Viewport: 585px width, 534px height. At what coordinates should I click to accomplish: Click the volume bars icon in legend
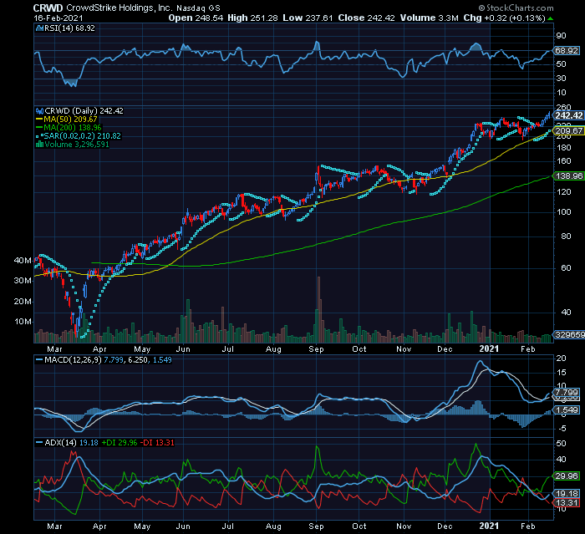click(39, 145)
